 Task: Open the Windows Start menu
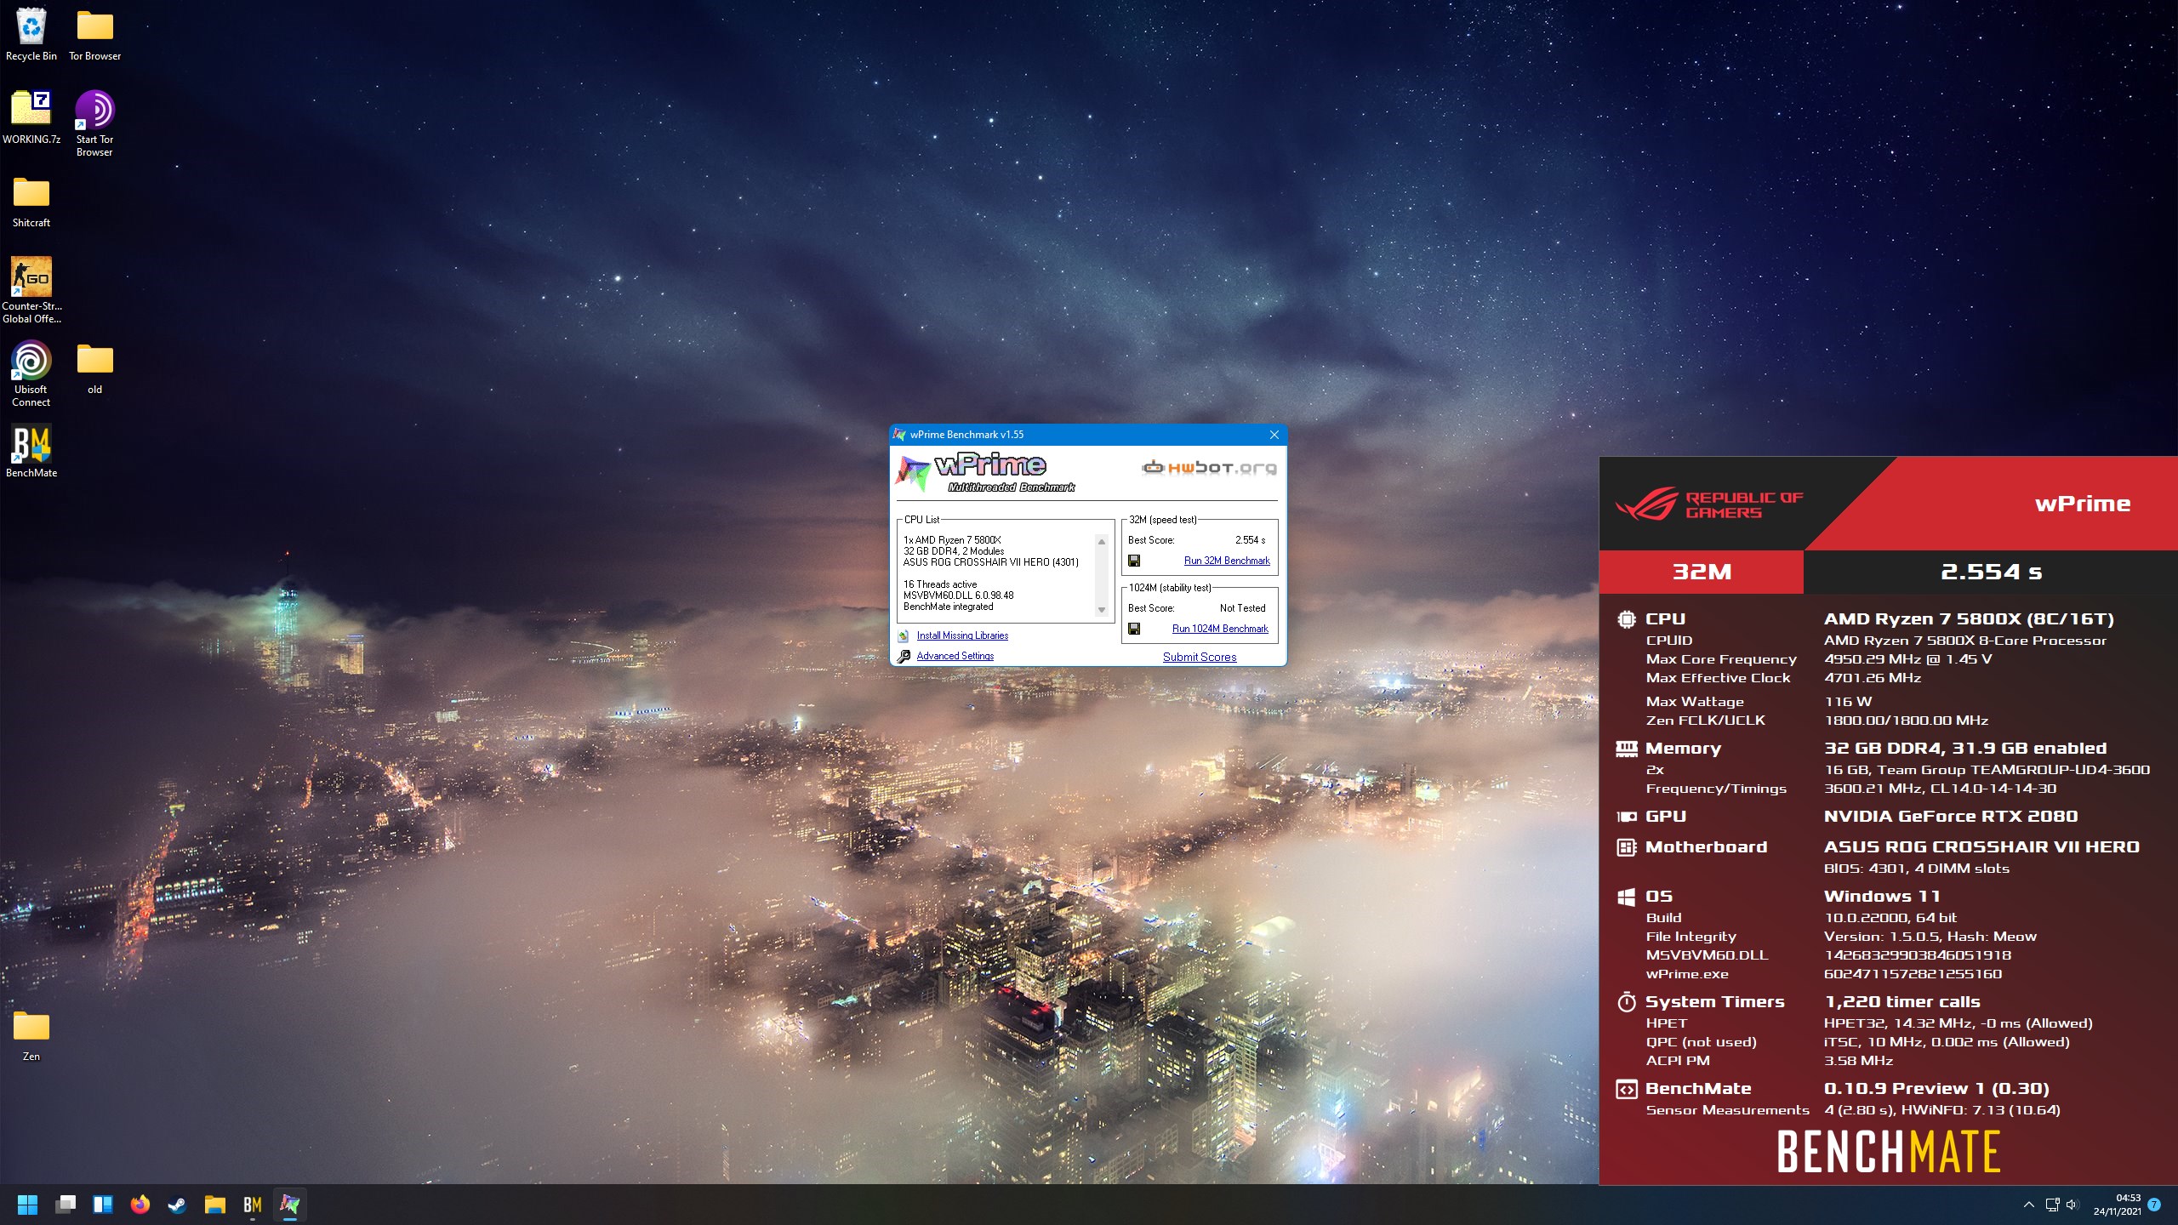pyautogui.click(x=27, y=1205)
